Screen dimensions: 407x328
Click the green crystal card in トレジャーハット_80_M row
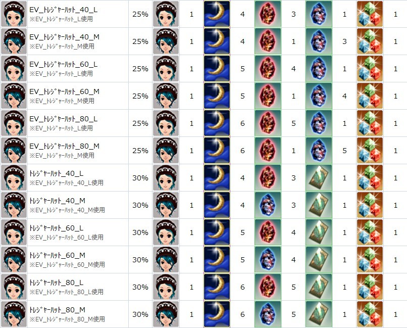(x=319, y=314)
